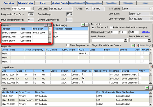
Task: Click the death date month field
Action: click(114, 32)
